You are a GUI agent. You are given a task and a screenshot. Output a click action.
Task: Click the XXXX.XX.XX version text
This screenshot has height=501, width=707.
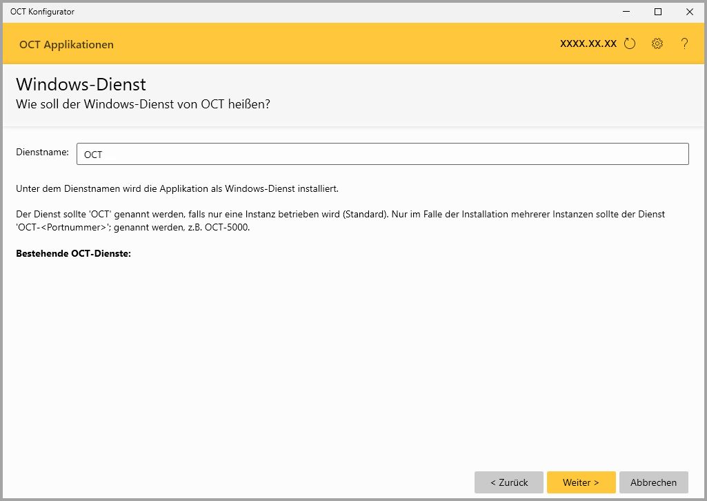coord(588,43)
